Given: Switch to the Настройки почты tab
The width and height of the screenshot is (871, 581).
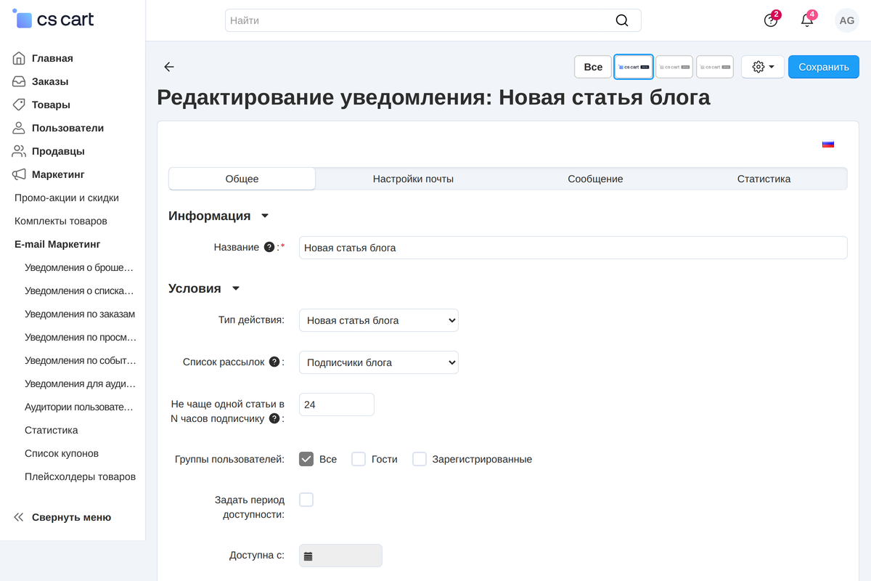Looking at the screenshot, I should (413, 179).
